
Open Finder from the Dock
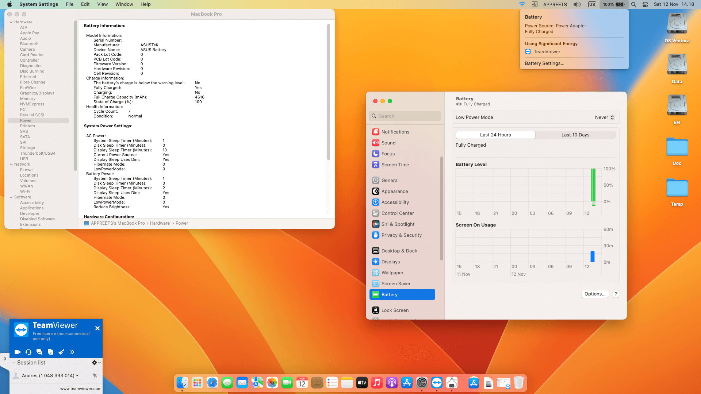182,383
